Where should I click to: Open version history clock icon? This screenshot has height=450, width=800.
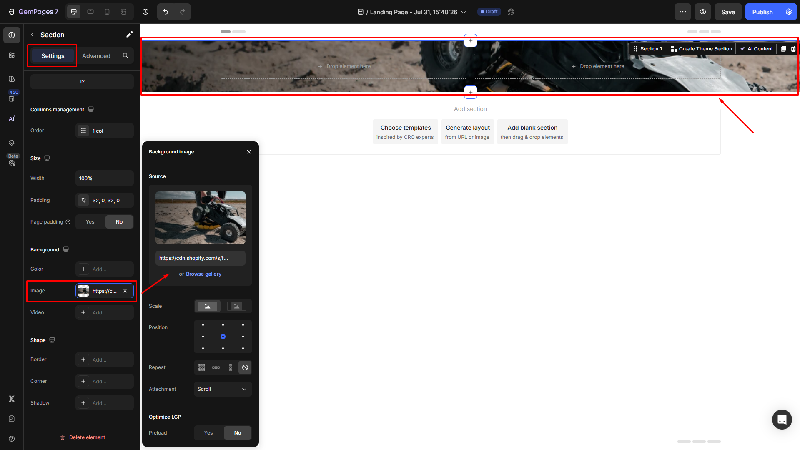click(x=145, y=12)
